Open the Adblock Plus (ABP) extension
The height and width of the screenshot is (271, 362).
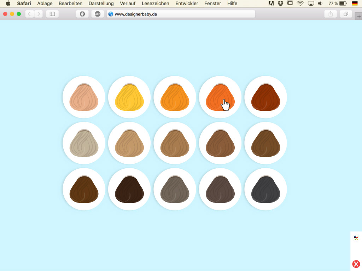coord(98,14)
